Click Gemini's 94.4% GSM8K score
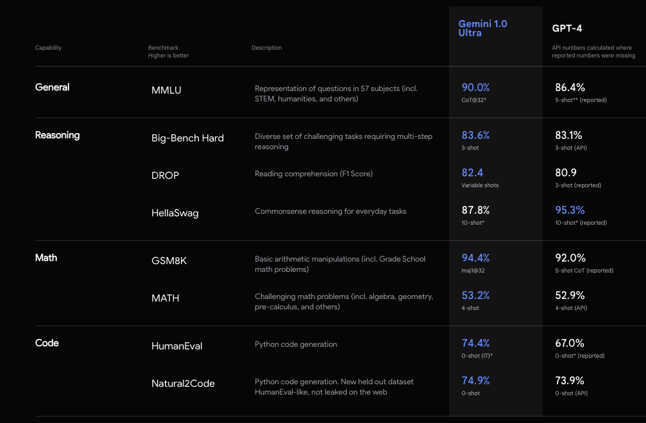This screenshot has height=423, width=646. click(x=475, y=258)
